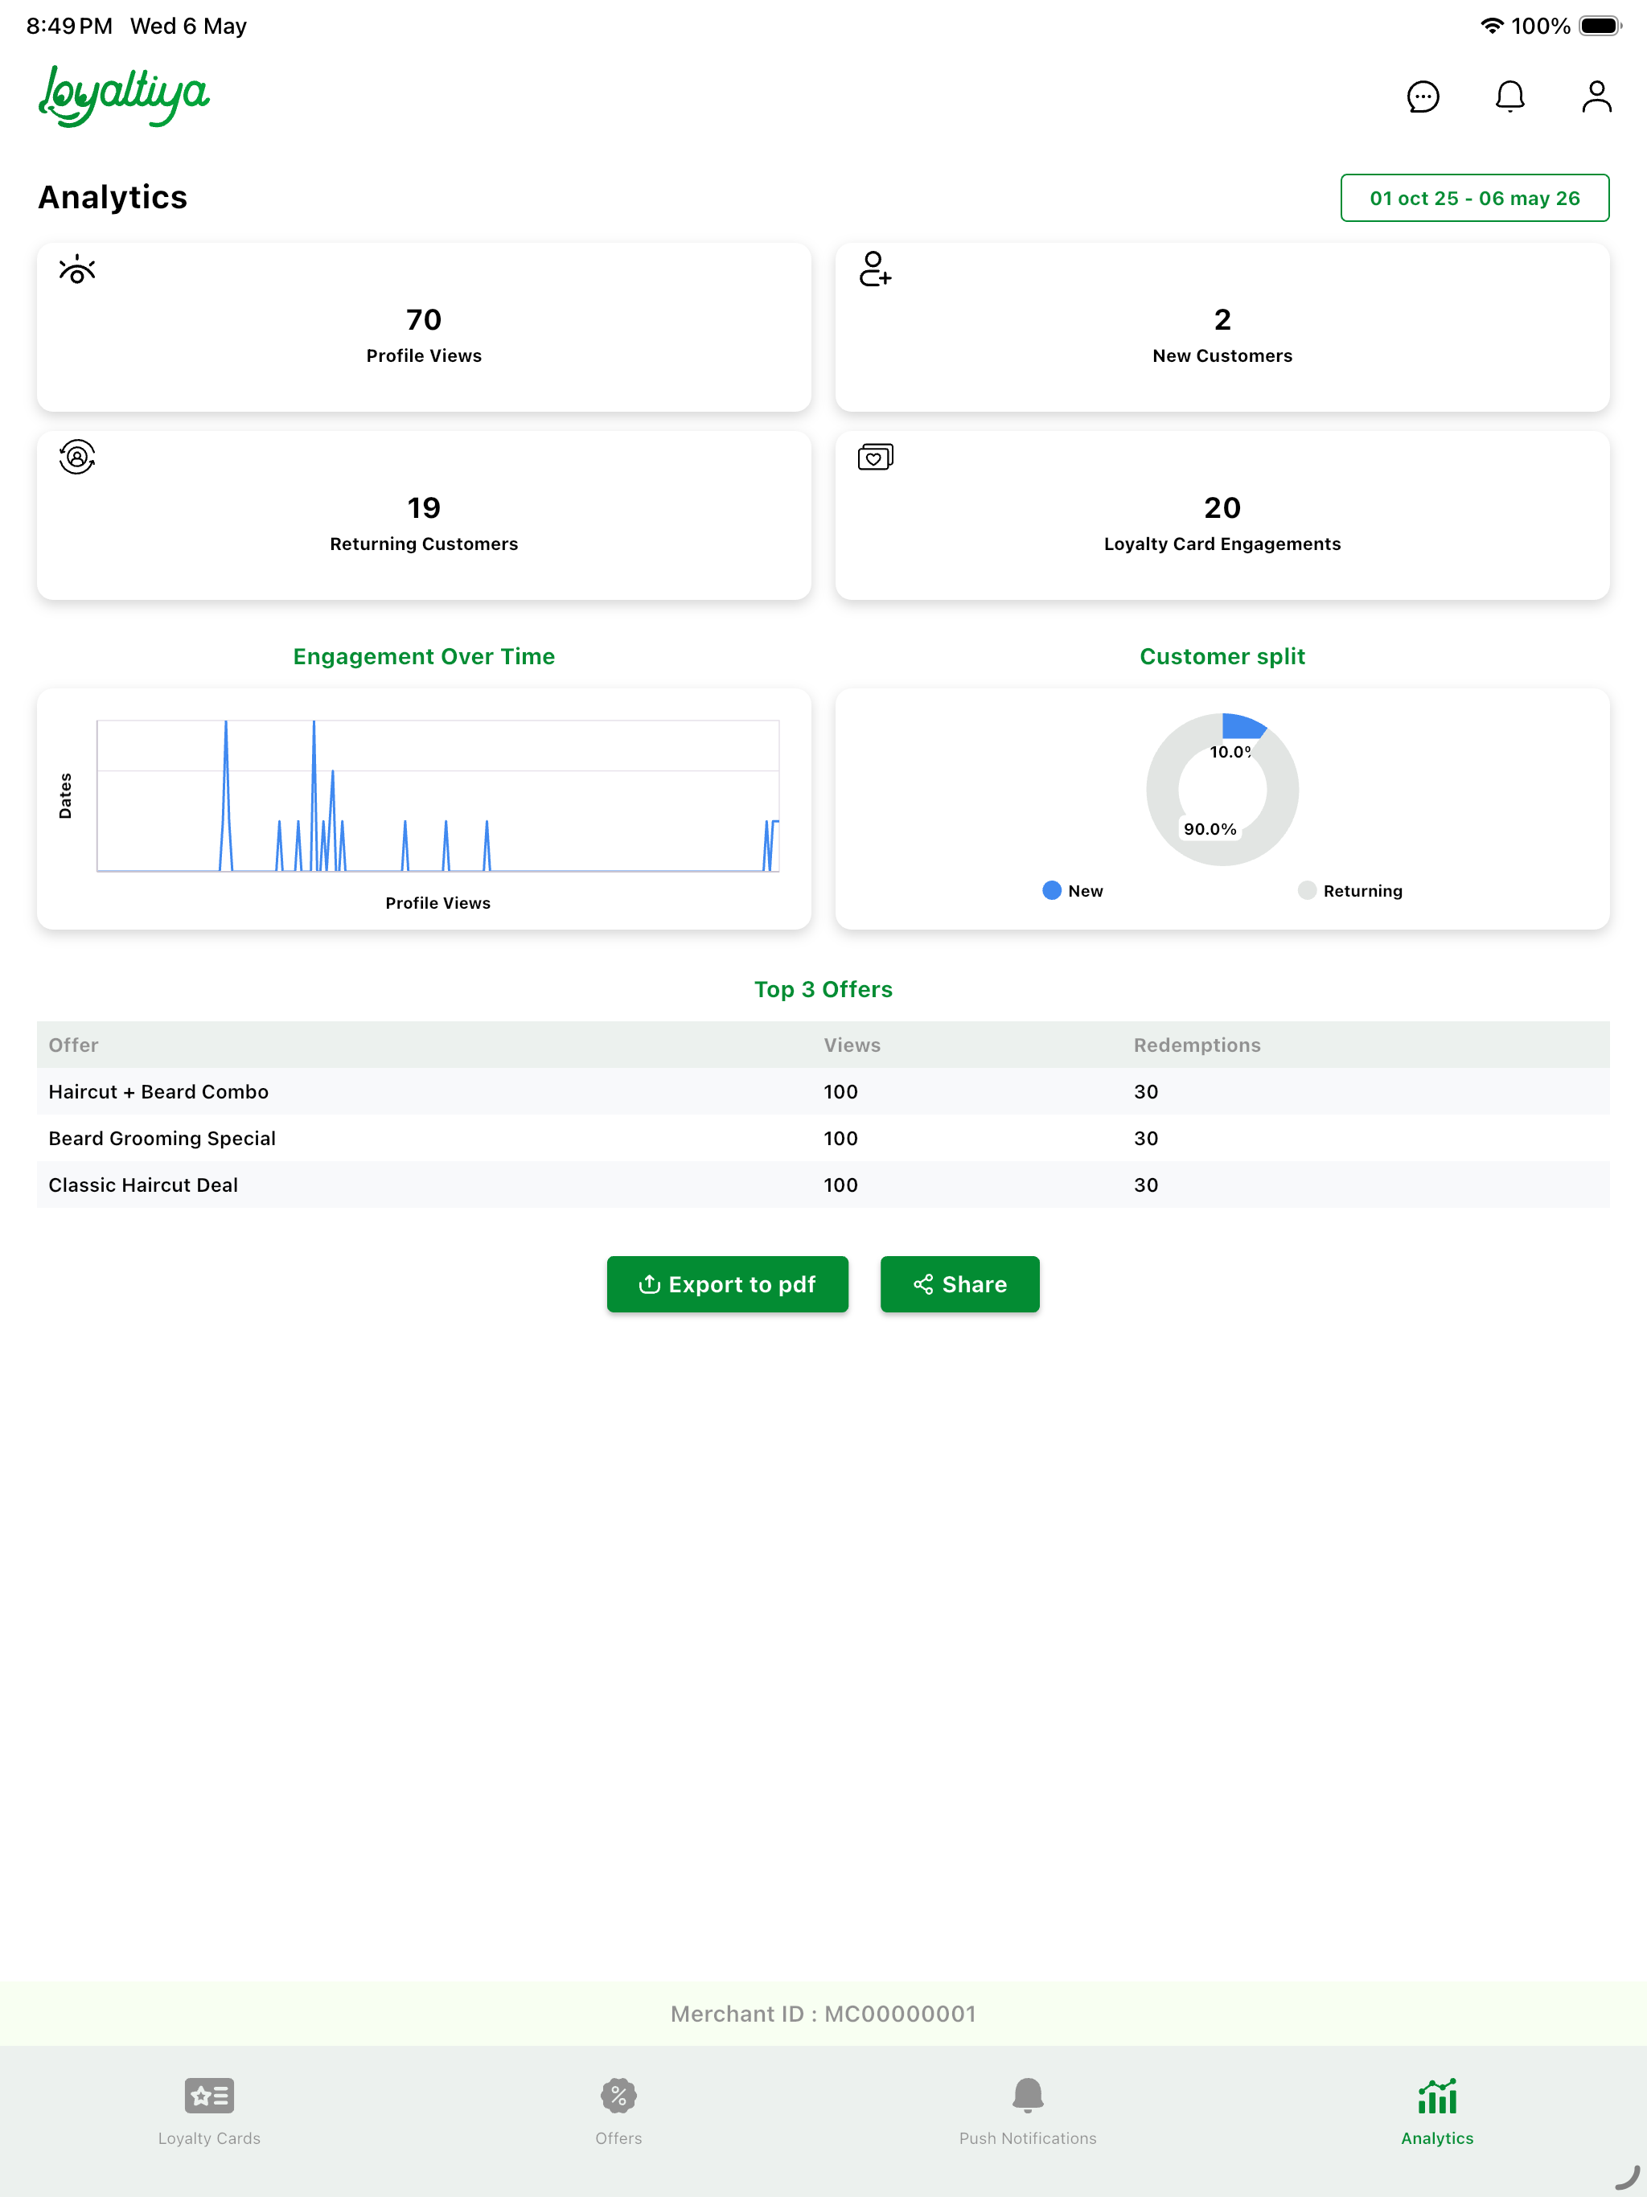Screen dimensions: 1647x2197
Task: Select the 19 Returning Customers card
Action: click(x=424, y=515)
